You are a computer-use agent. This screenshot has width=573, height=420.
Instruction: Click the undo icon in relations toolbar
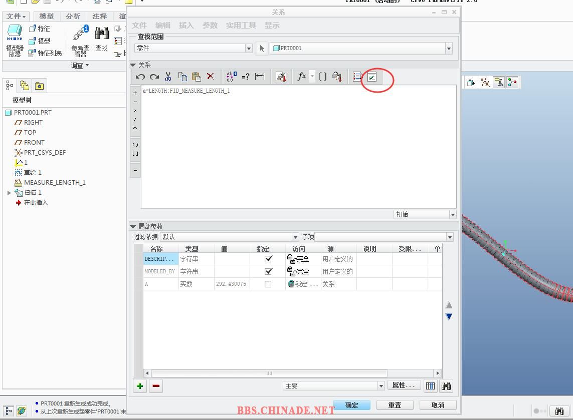[x=140, y=77]
